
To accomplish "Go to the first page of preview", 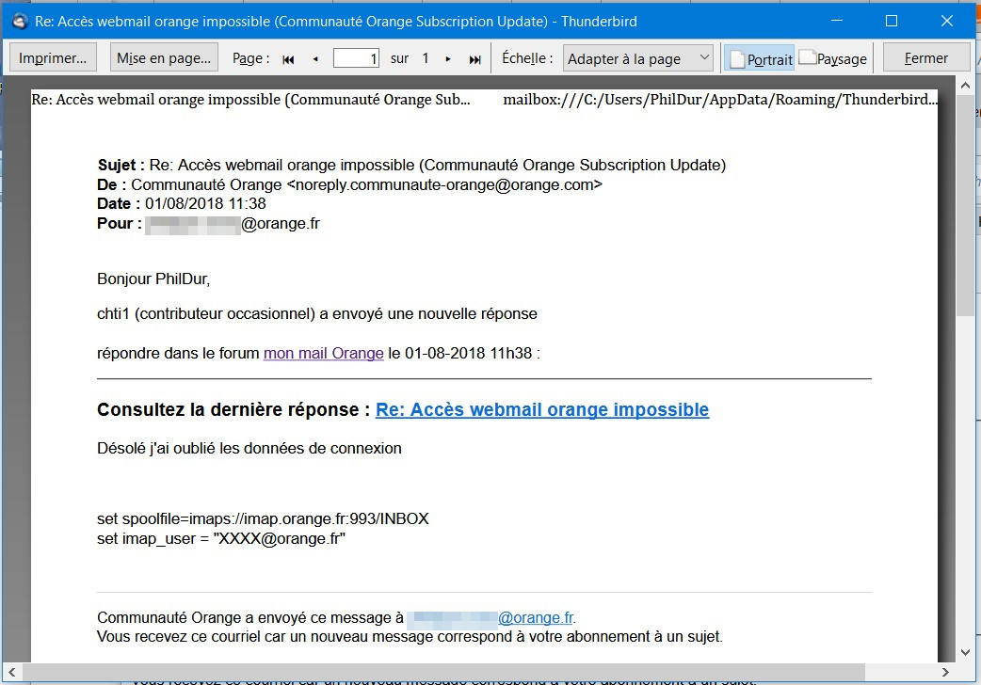I will (288, 59).
